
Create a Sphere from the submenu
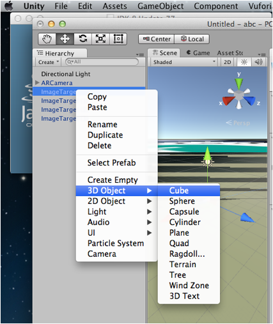pyautogui.click(x=189, y=201)
